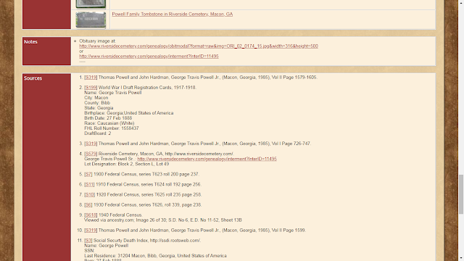
Task: Open S319 citation for Vol II Page 1599
Action: pos(91,231)
